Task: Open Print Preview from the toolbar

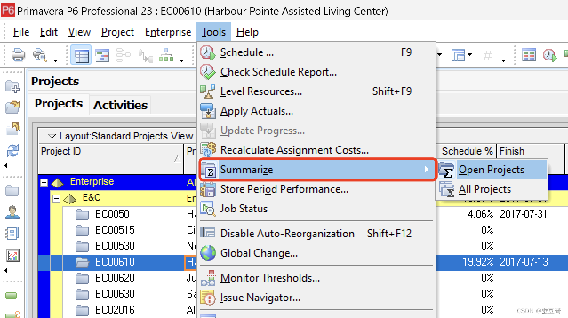Action: pos(40,55)
